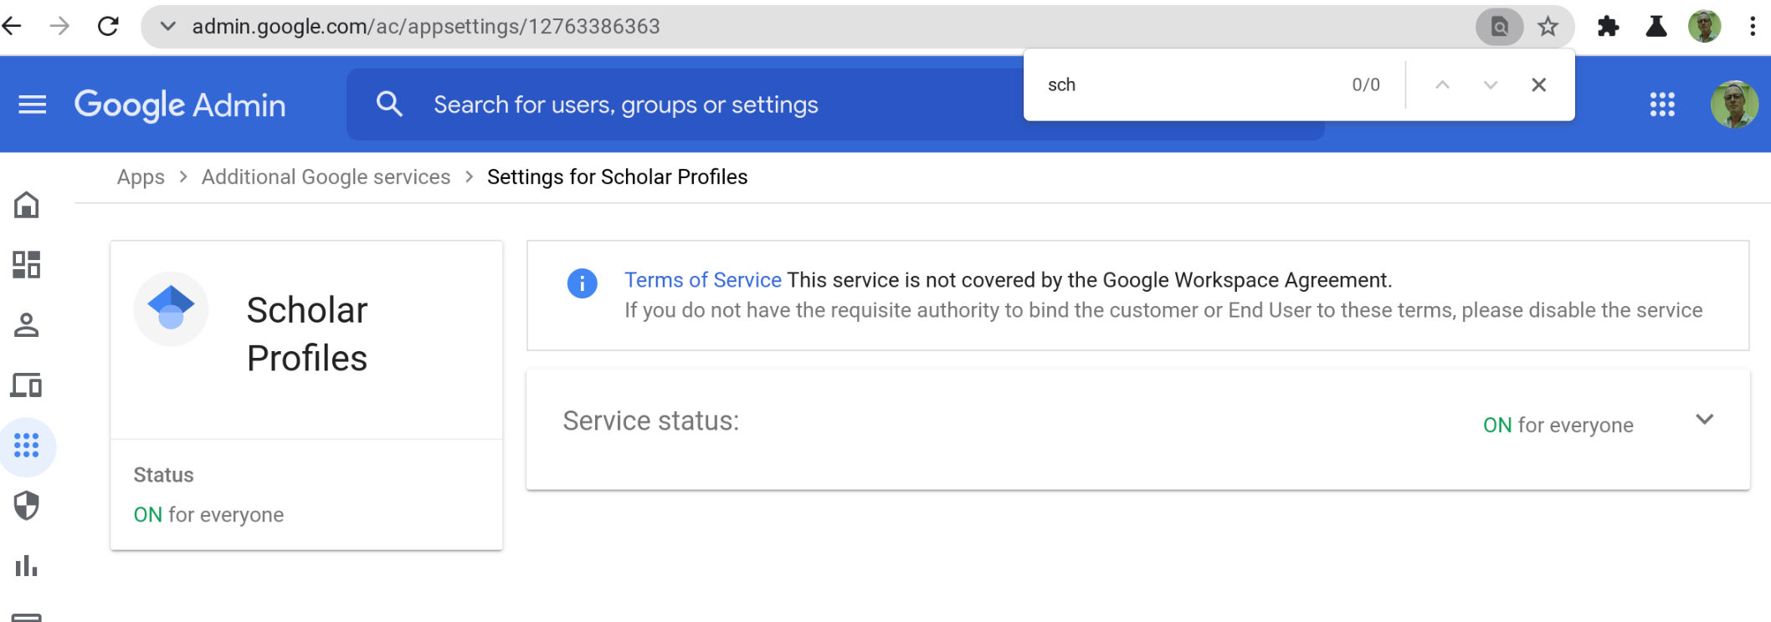Show site information dropdown in address bar
Screen dimensions: 1771x622
pyautogui.click(x=167, y=27)
